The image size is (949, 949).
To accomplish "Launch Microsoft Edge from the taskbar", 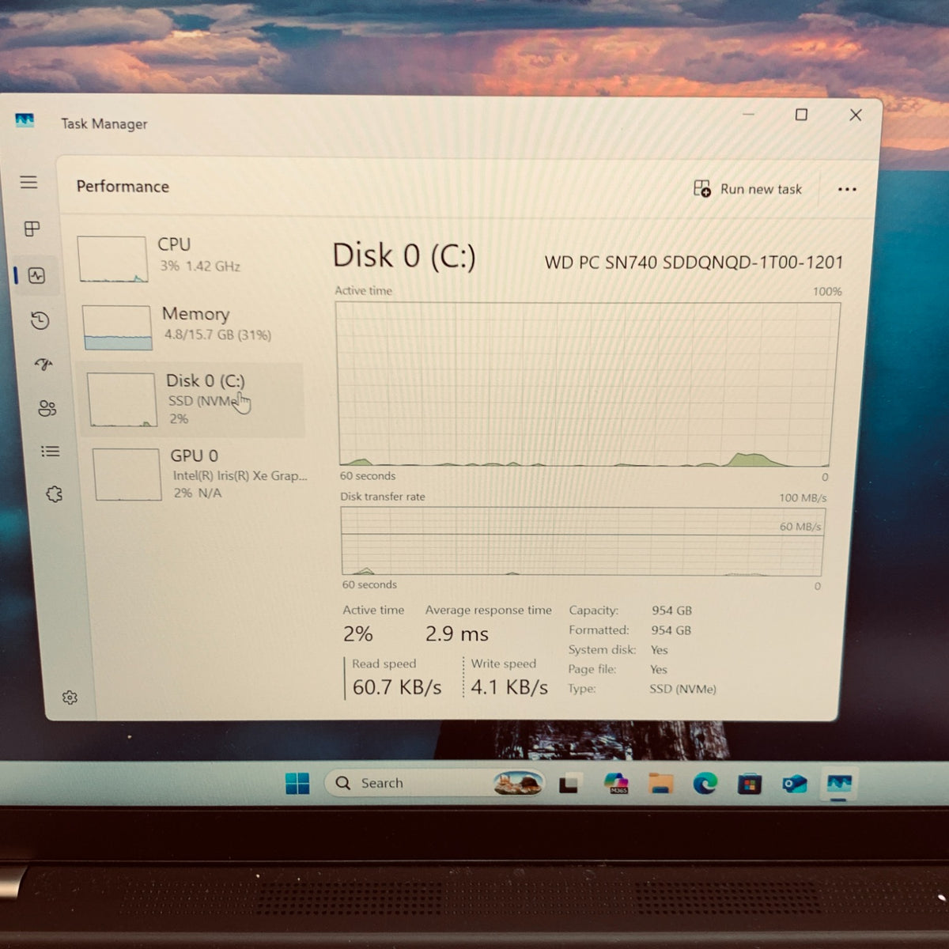I will pyautogui.click(x=705, y=783).
